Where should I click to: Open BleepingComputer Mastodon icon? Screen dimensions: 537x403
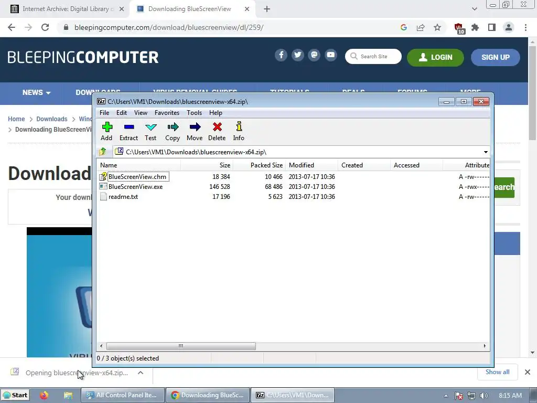314,55
